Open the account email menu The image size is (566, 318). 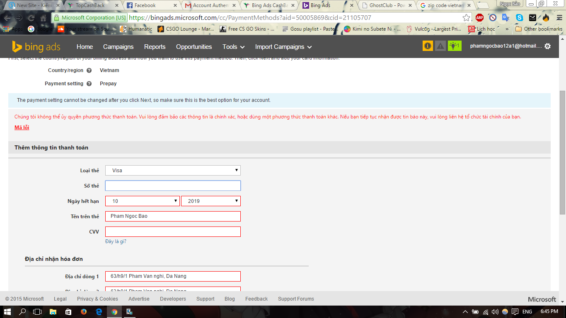tap(506, 46)
